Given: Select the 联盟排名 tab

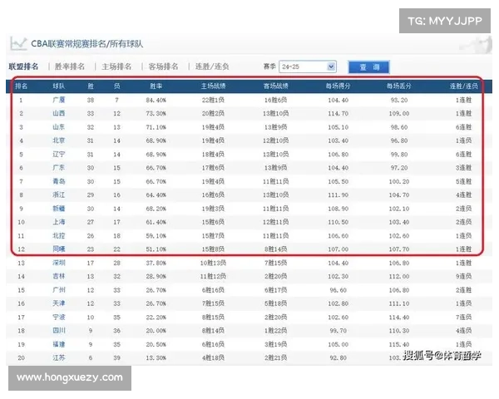Looking at the screenshot, I should pyautogui.click(x=23, y=66).
